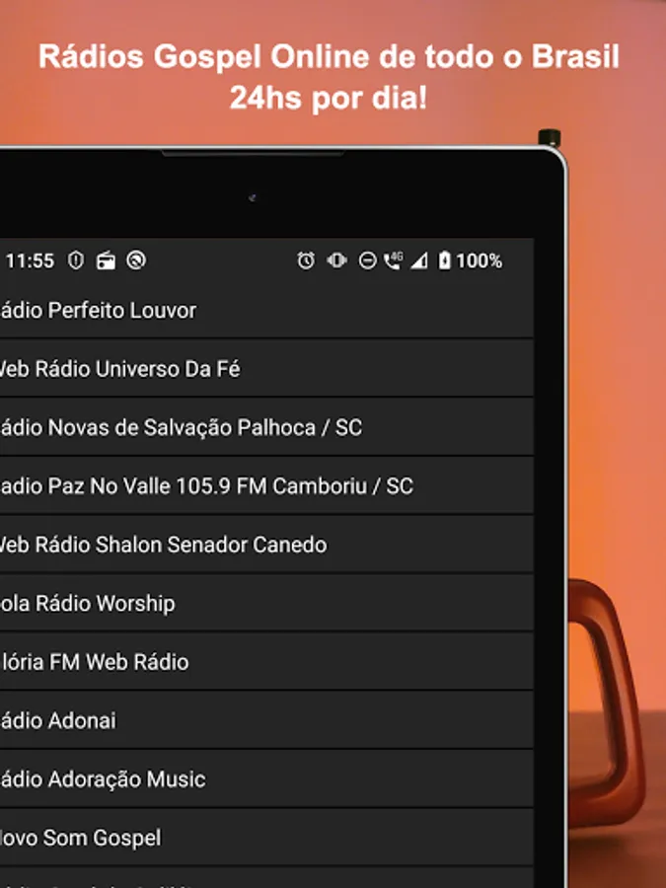Tap the signal strength icon
The height and width of the screenshot is (888, 666).
click(x=419, y=261)
